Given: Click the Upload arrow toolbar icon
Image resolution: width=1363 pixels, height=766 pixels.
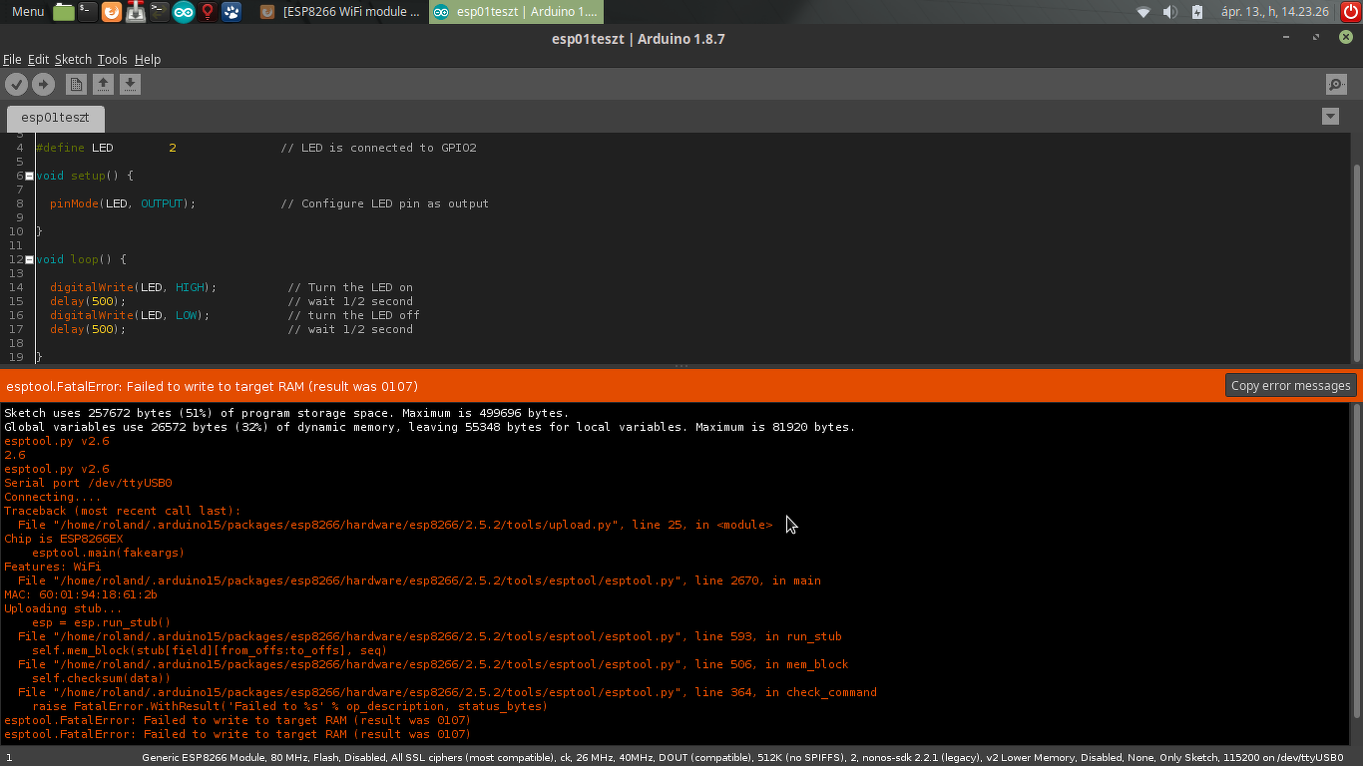Looking at the screenshot, I should [43, 85].
